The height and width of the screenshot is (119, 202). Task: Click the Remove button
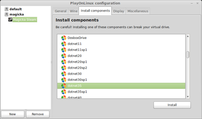(x=38, y=114)
